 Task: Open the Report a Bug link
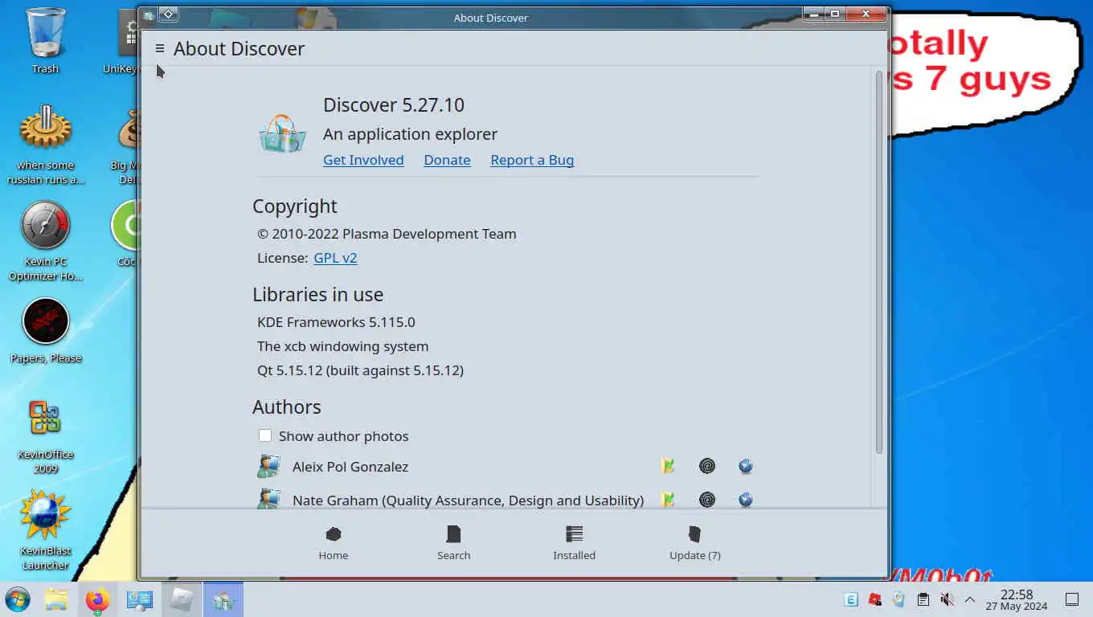pyautogui.click(x=532, y=160)
